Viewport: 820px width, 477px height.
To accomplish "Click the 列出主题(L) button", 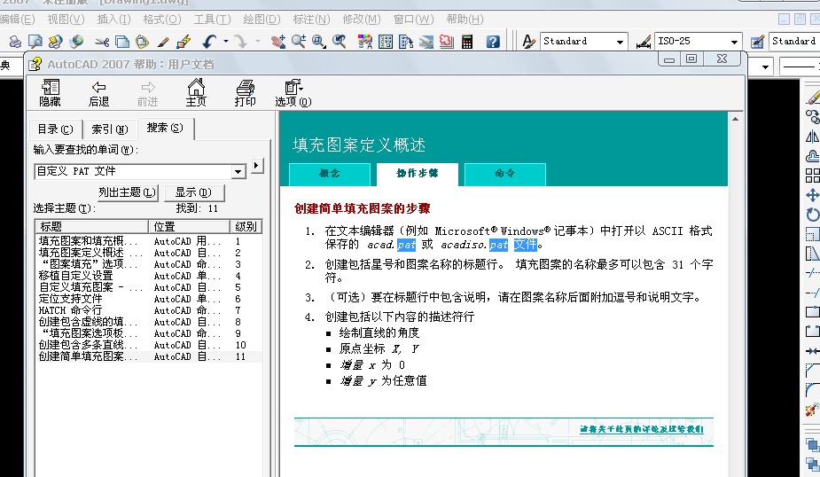I will coord(128,192).
